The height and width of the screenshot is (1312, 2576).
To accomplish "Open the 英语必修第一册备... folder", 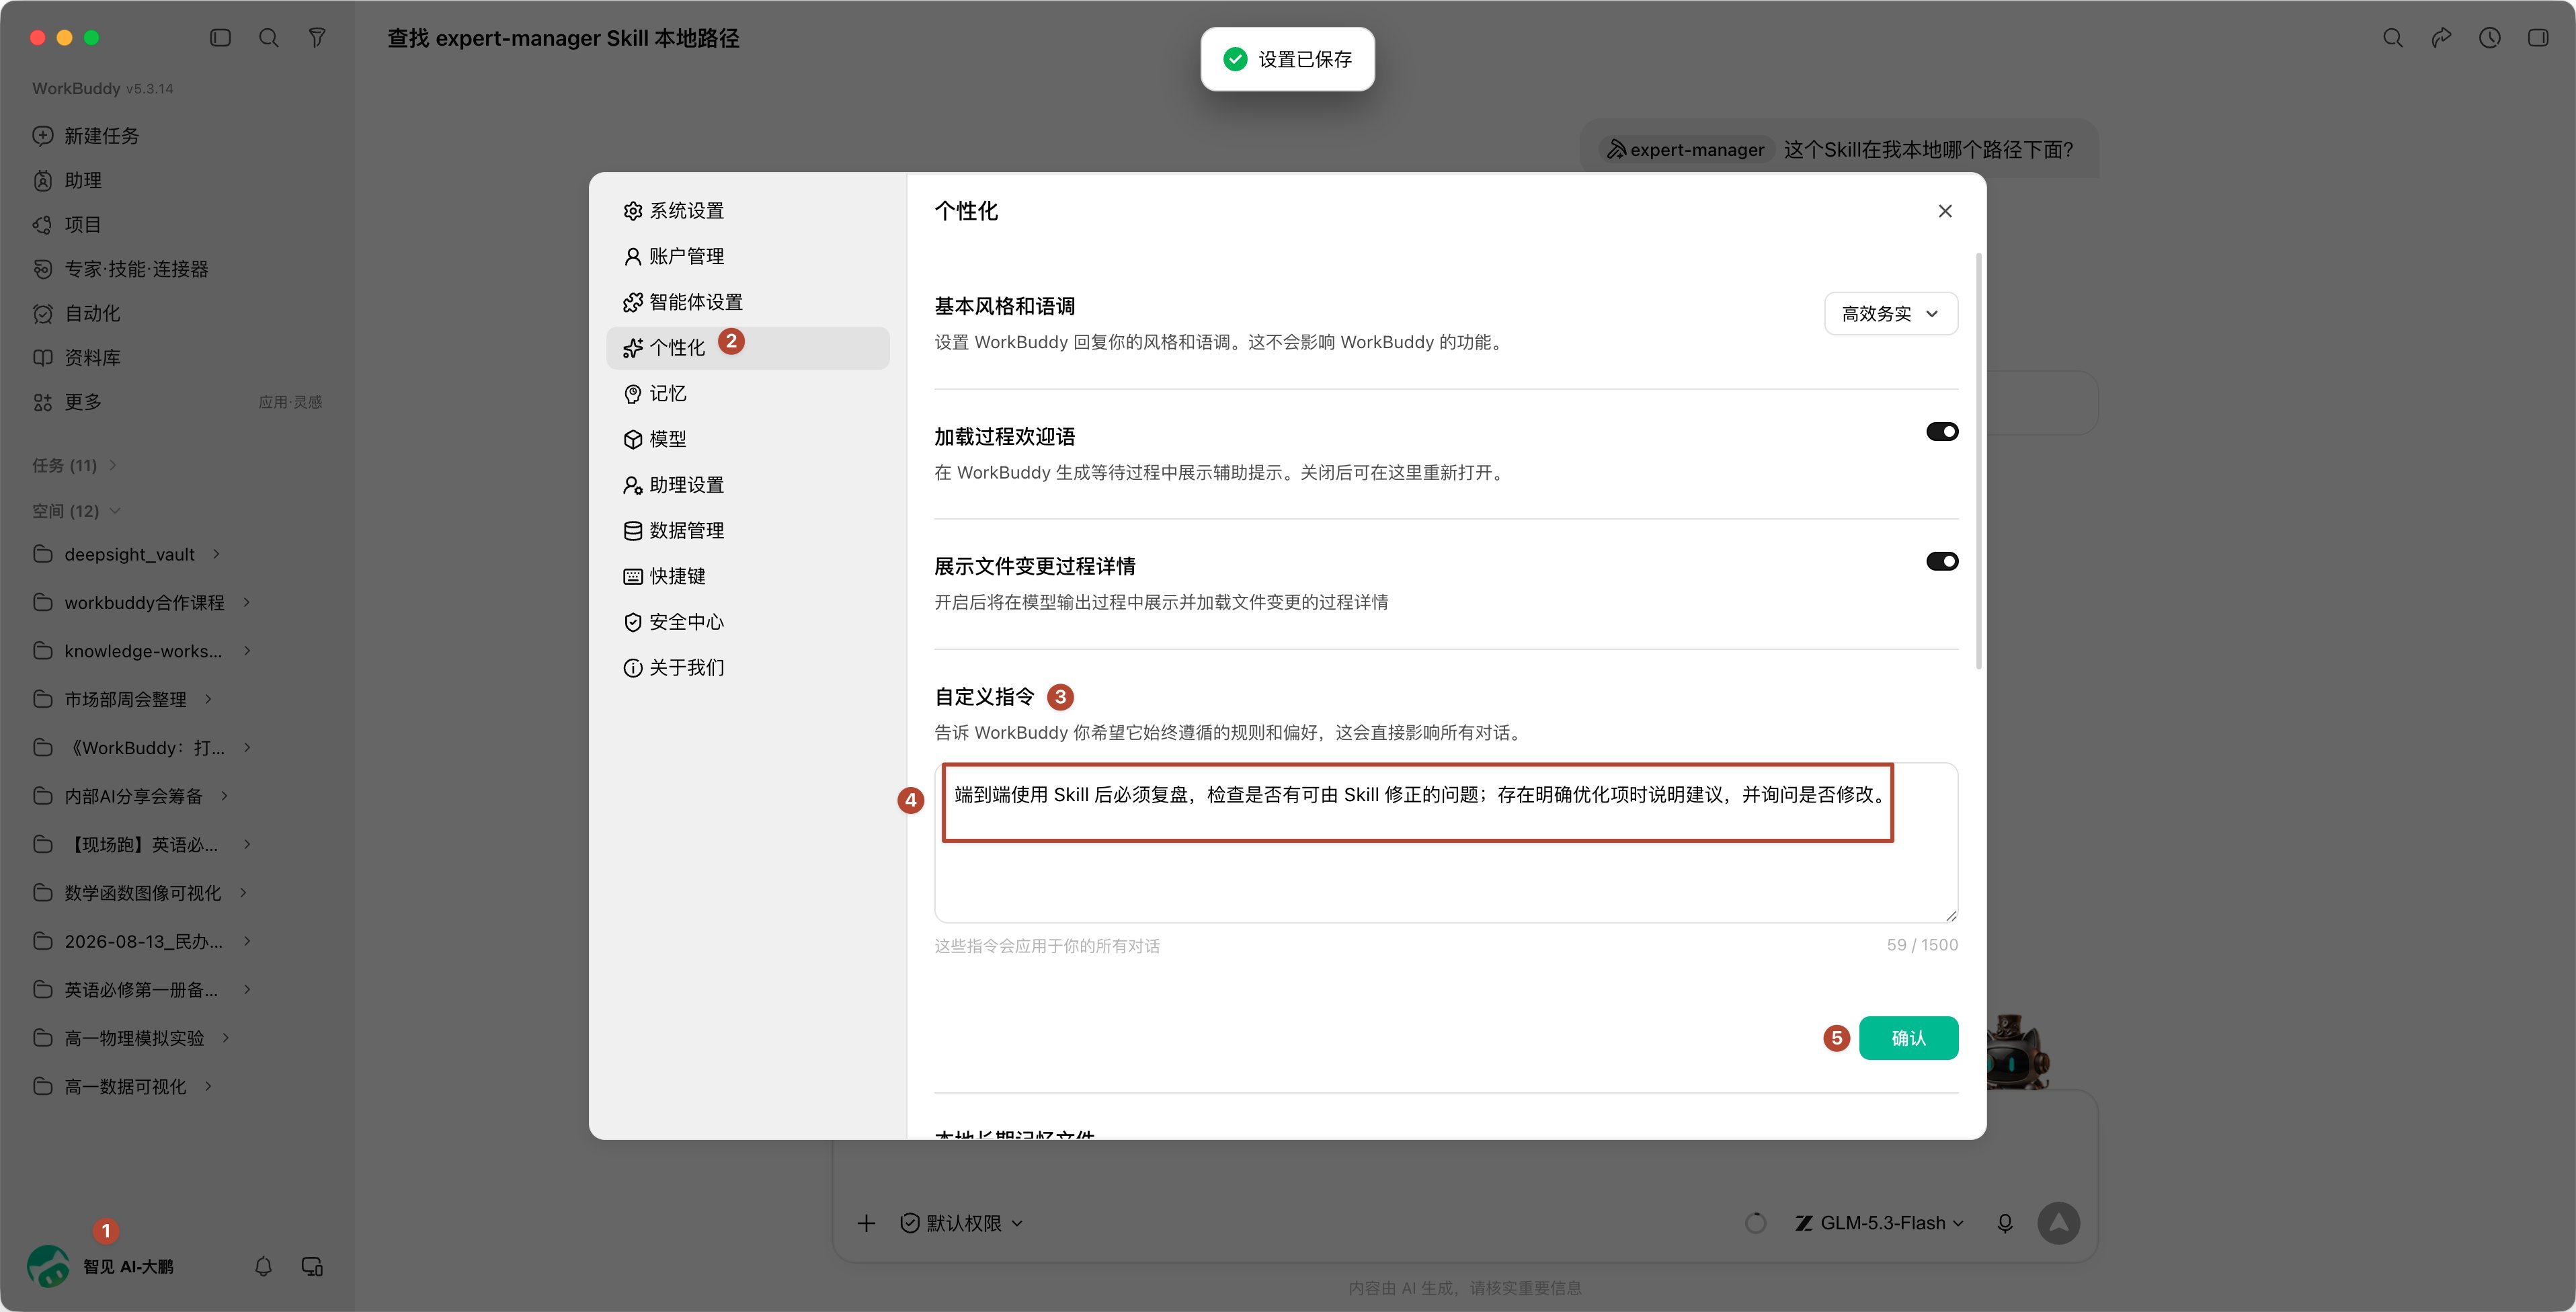I will coord(143,989).
